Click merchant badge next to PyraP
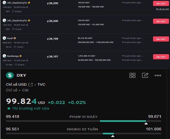170x139 pixels. point(15,38)
